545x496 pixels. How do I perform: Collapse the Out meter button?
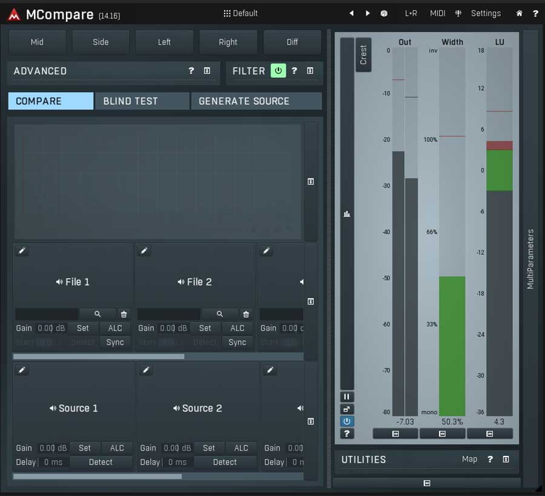tap(395, 434)
